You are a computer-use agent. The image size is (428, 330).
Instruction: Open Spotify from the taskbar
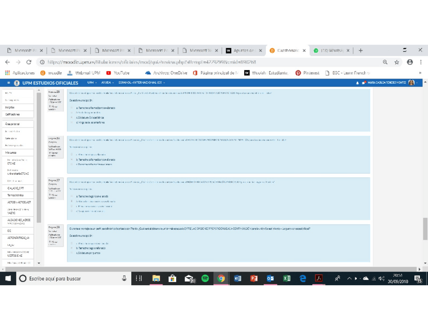coord(205,278)
